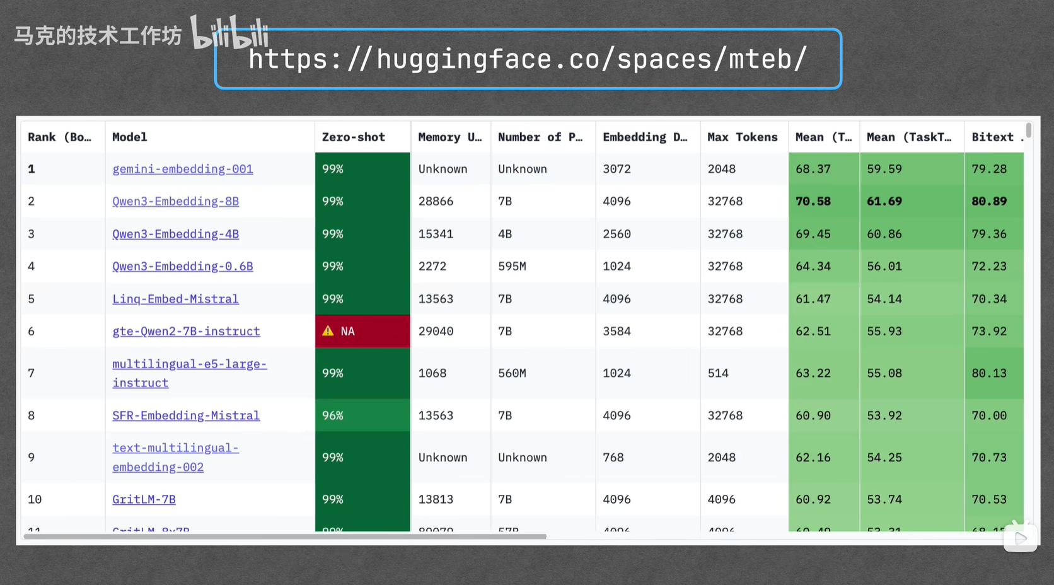Open the gte-Qwen2-7B-instruct model link
Screen dimensions: 1054x585
click(x=186, y=331)
